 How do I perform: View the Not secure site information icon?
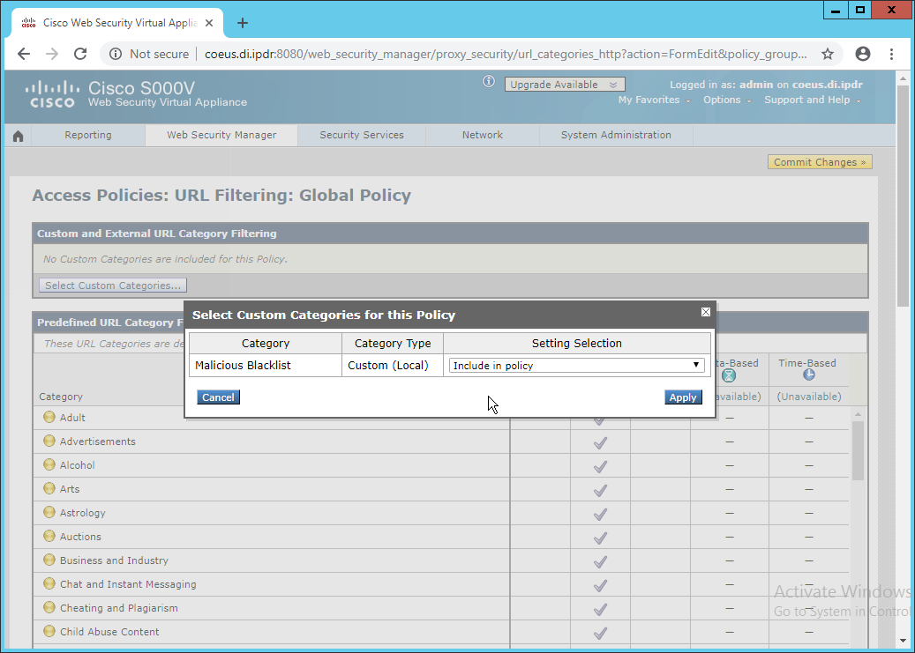click(x=116, y=55)
